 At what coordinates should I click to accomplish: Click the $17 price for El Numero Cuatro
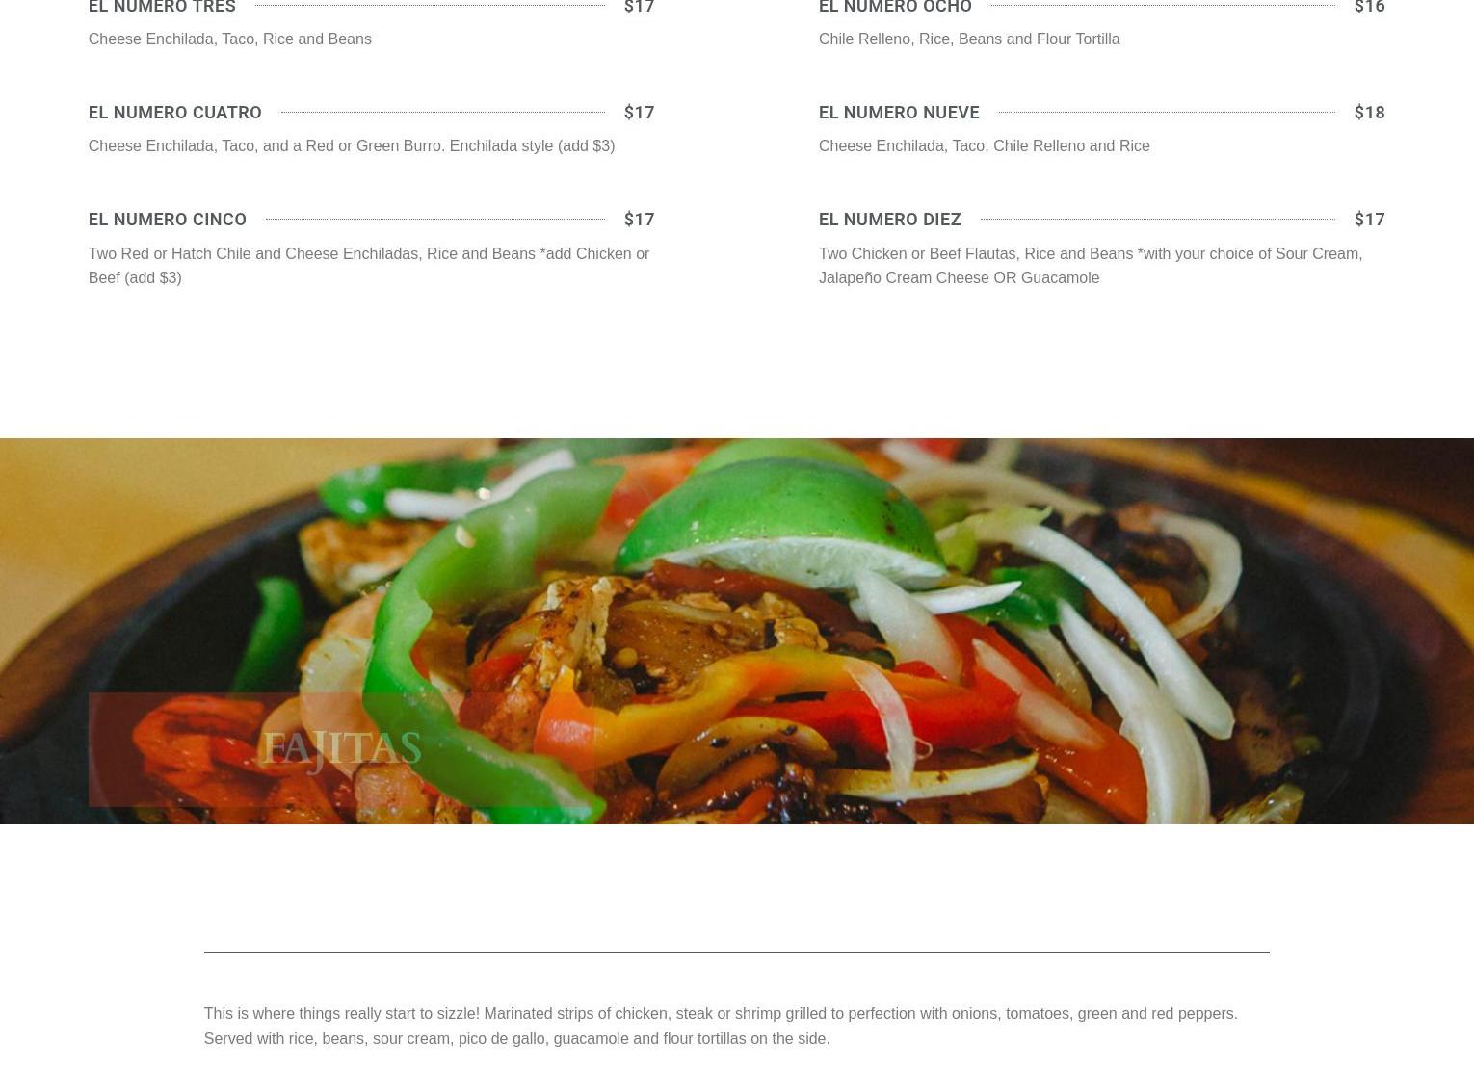(x=639, y=112)
